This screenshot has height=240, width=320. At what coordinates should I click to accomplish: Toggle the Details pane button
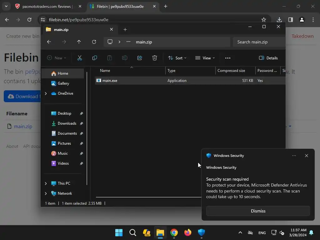click(268, 58)
